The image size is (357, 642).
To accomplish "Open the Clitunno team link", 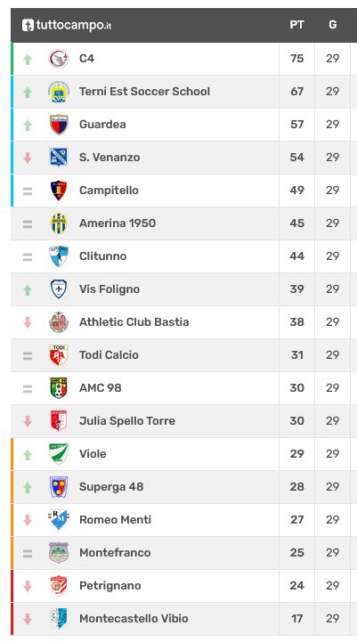I will coord(102,256).
